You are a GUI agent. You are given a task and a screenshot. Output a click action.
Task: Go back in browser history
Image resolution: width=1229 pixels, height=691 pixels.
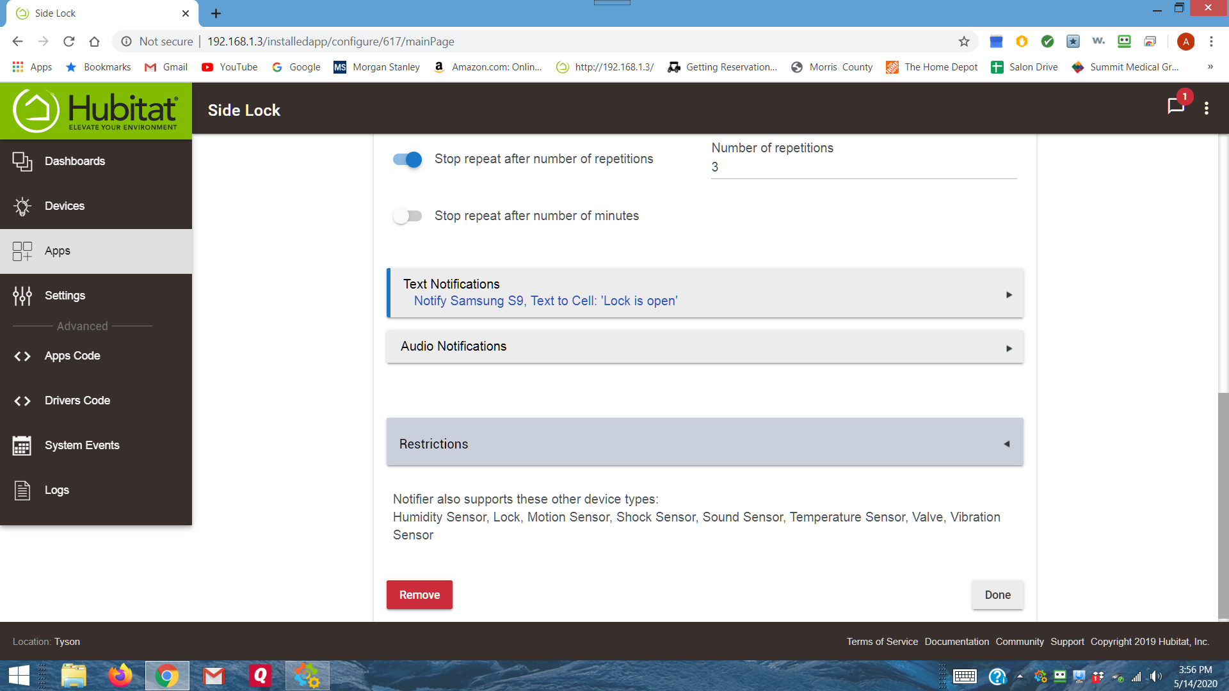click(17, 42)
